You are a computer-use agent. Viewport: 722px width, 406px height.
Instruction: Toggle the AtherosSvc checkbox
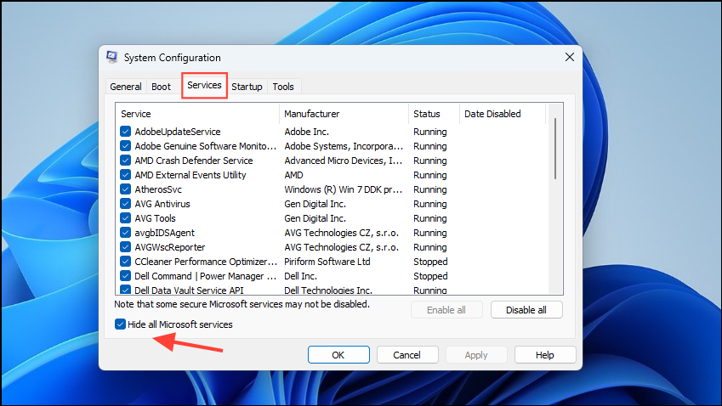point(125,189)
